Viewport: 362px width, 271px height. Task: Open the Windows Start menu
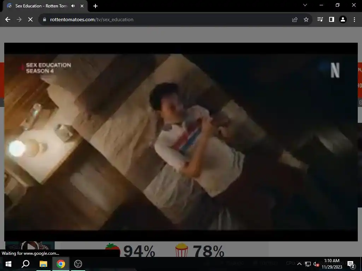click(x=8, y=264)
